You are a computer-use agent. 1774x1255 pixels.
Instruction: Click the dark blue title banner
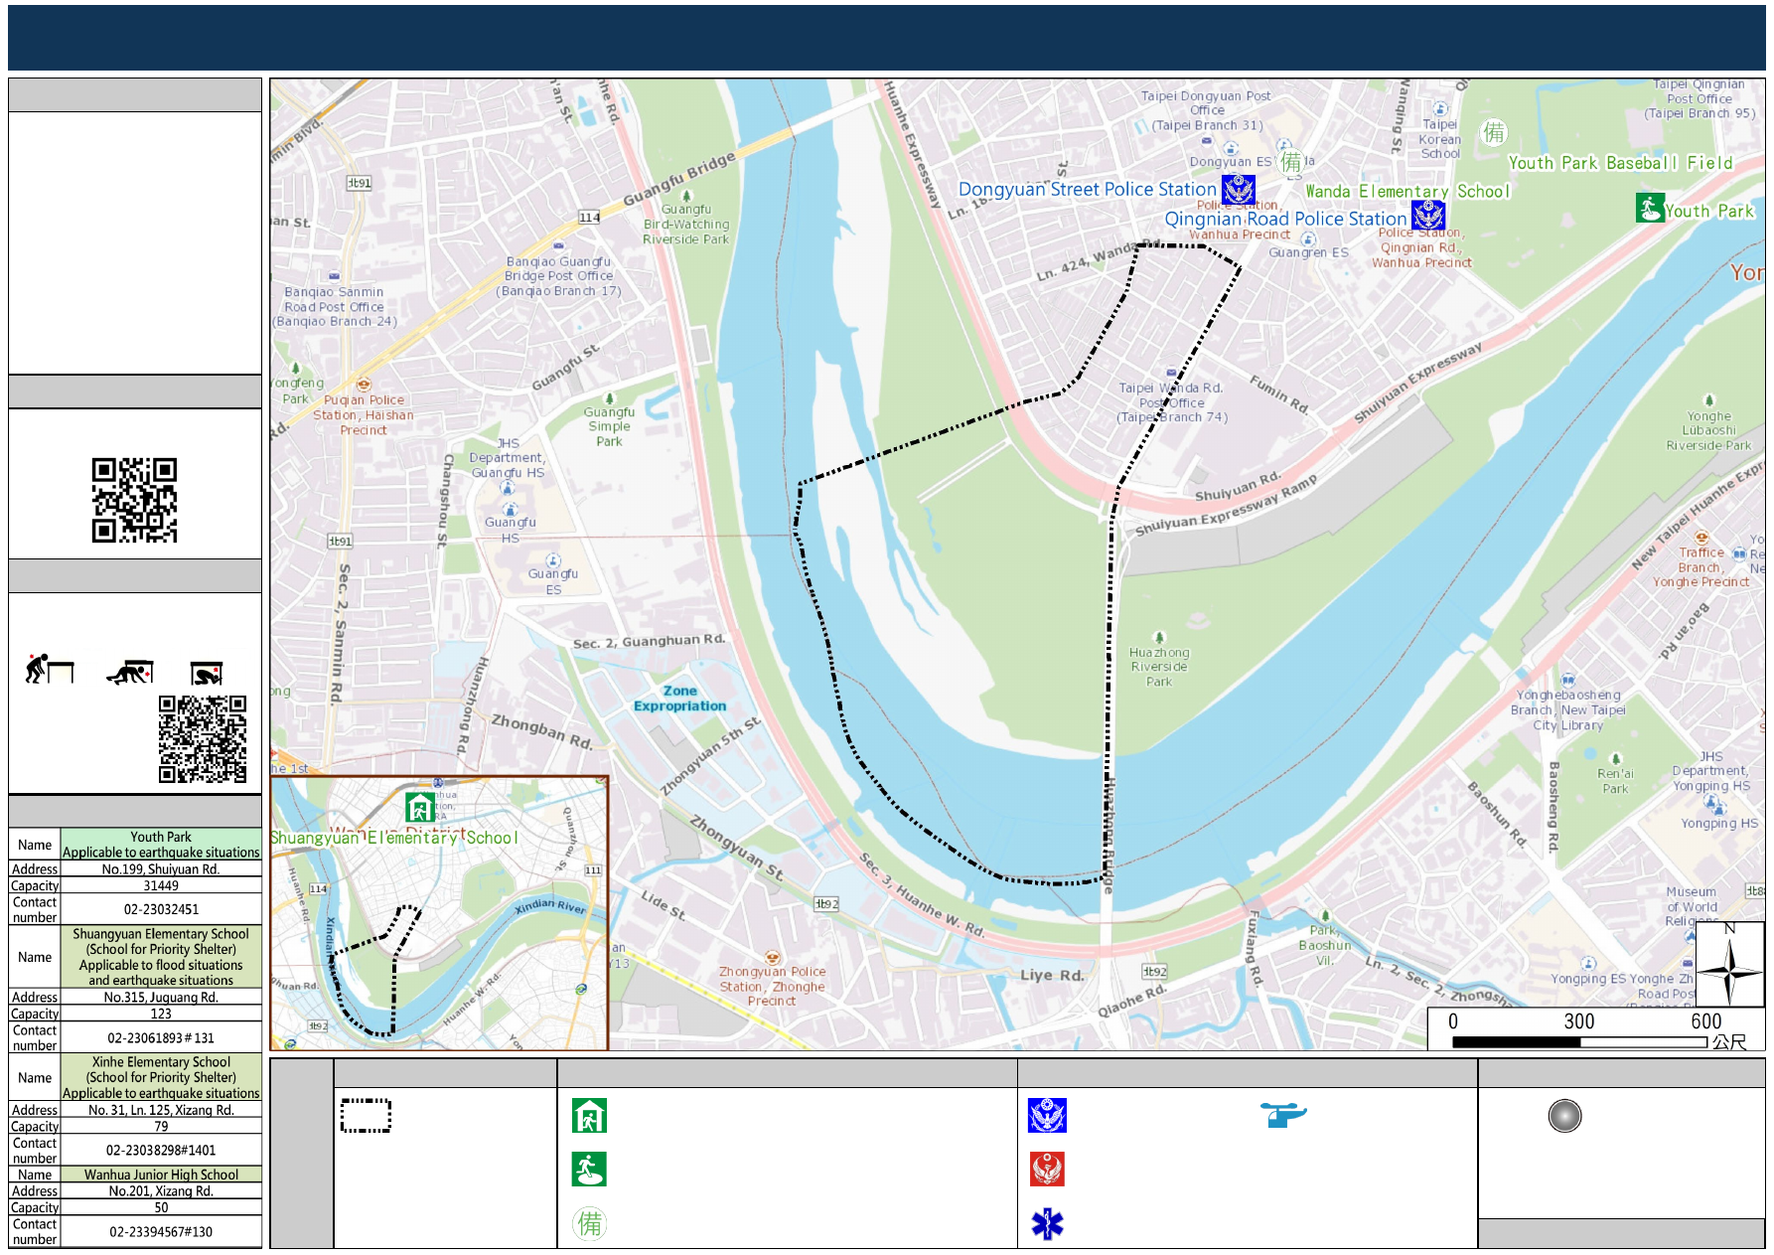tap(886, 38)
